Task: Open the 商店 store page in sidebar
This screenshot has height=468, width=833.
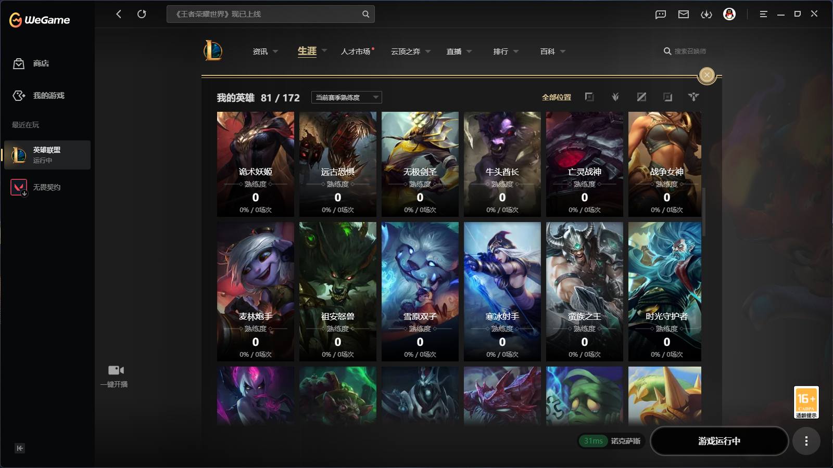Action: [31, 63]
